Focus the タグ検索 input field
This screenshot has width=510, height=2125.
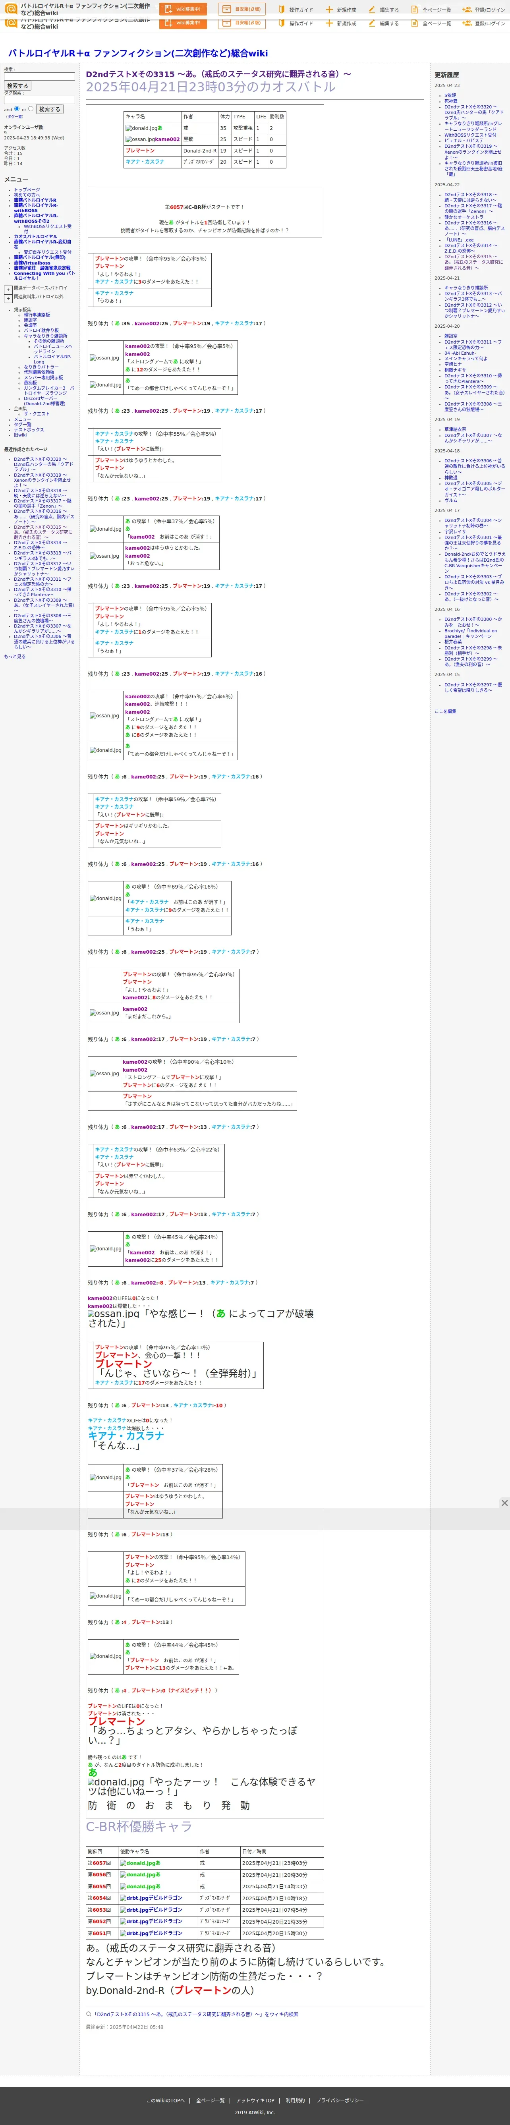[x=40, y=99]
